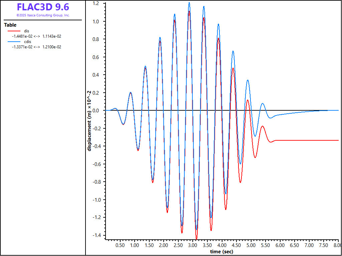Click the dis range values text
The height and width of the screenshot is (256, 342).
click(x=36, y=36)
